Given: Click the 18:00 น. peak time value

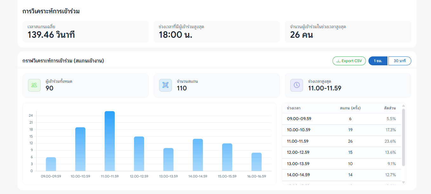Looking at the screenshot, I should (x=176, y=35).
